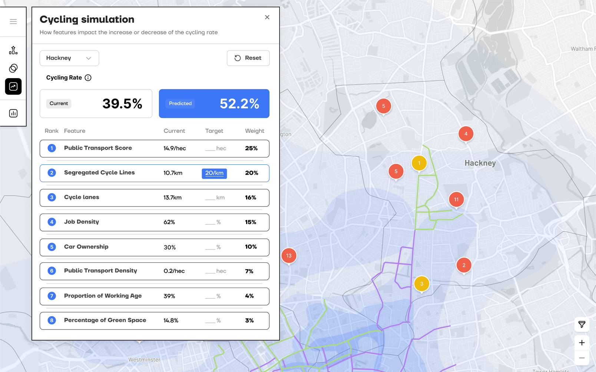Edit the Segregated Cycle Lines target field
The height and width of the screenshot is (372, 596).
coord(214,173)
